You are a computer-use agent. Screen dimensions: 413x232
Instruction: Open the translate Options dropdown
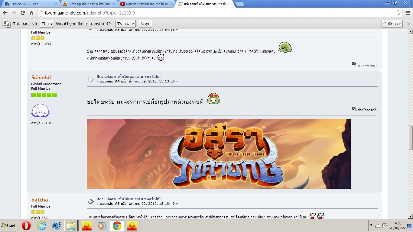(392, 24)
